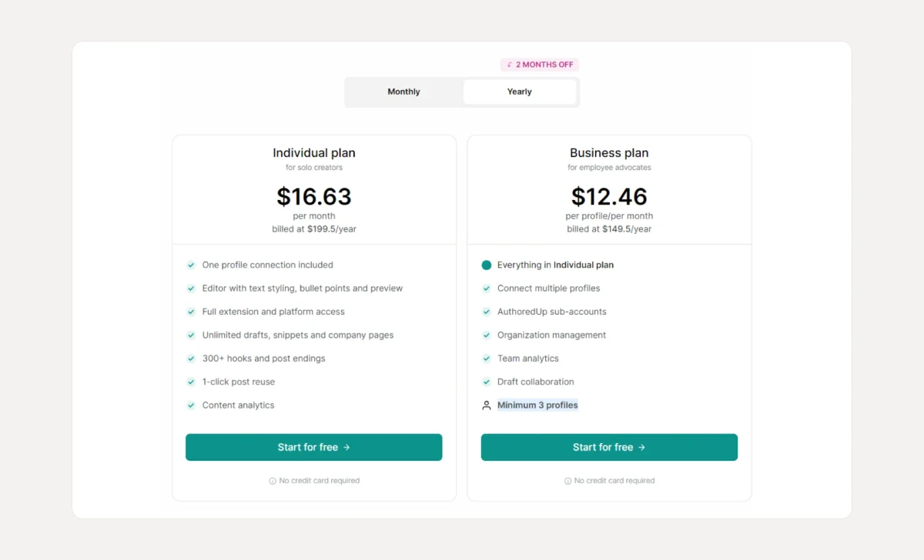Screen dimensions: 924x560
Task: Click Start for free under Business plan
Action: click(x=609, y=447)
